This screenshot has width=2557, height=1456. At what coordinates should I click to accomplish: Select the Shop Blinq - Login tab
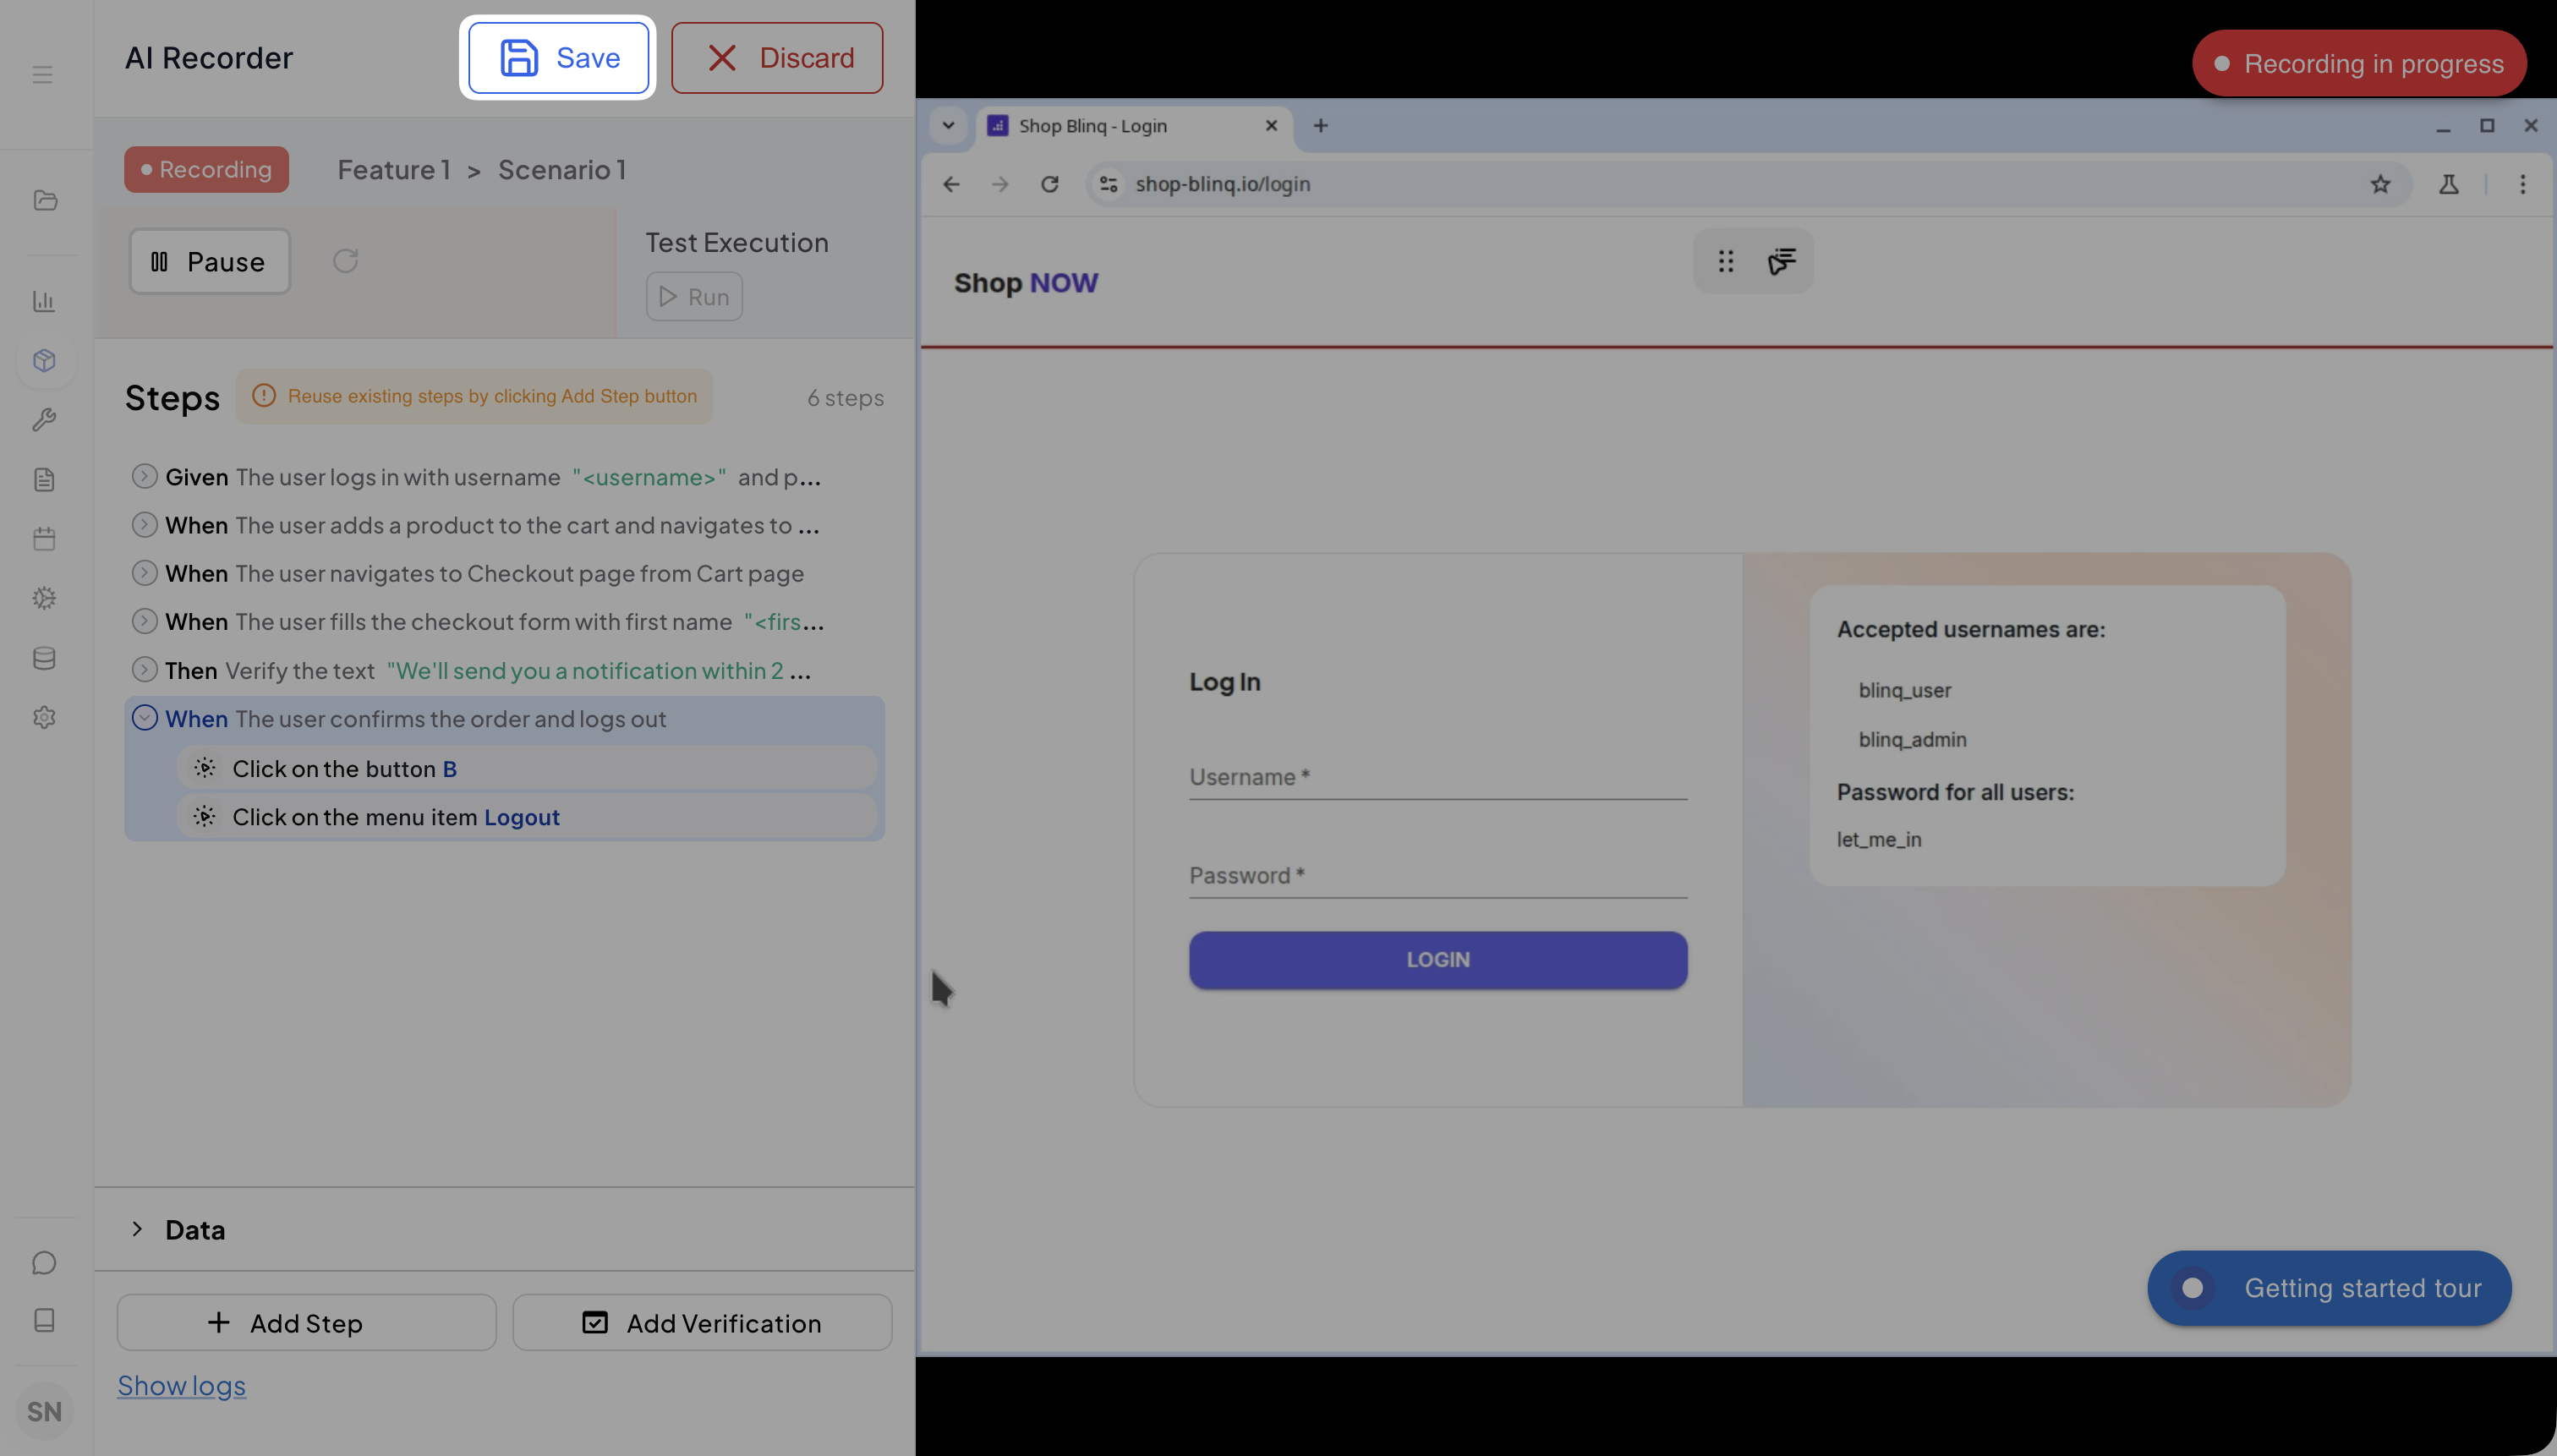click(1092, 126)
